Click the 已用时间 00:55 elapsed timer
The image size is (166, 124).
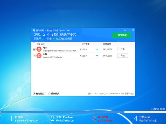pyautogui.click(x=158, y=109)
